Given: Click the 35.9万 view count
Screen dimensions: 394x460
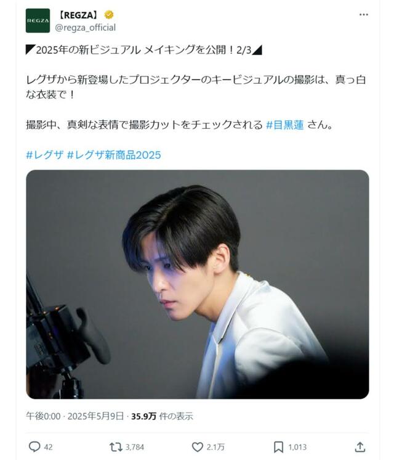Looking at the screenshot, I should (x=143, y=416).
